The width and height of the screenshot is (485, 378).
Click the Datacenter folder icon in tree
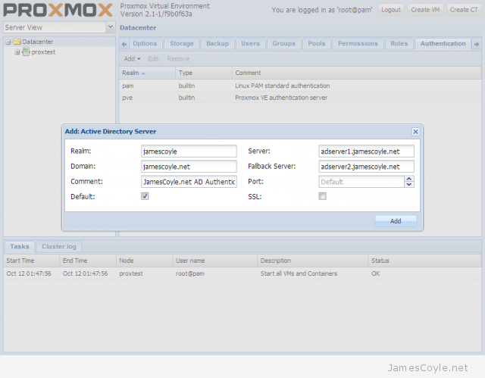(x=17, y=42)
